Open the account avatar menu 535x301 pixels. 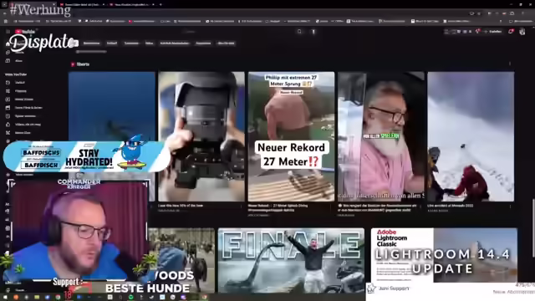click(522, 32)
